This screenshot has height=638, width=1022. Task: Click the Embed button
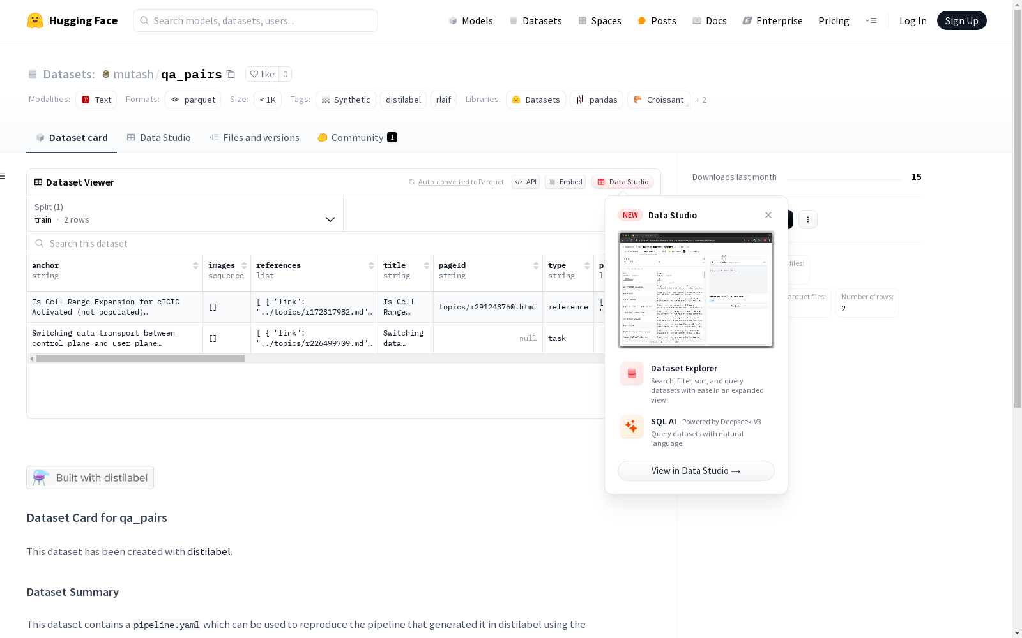565,182
